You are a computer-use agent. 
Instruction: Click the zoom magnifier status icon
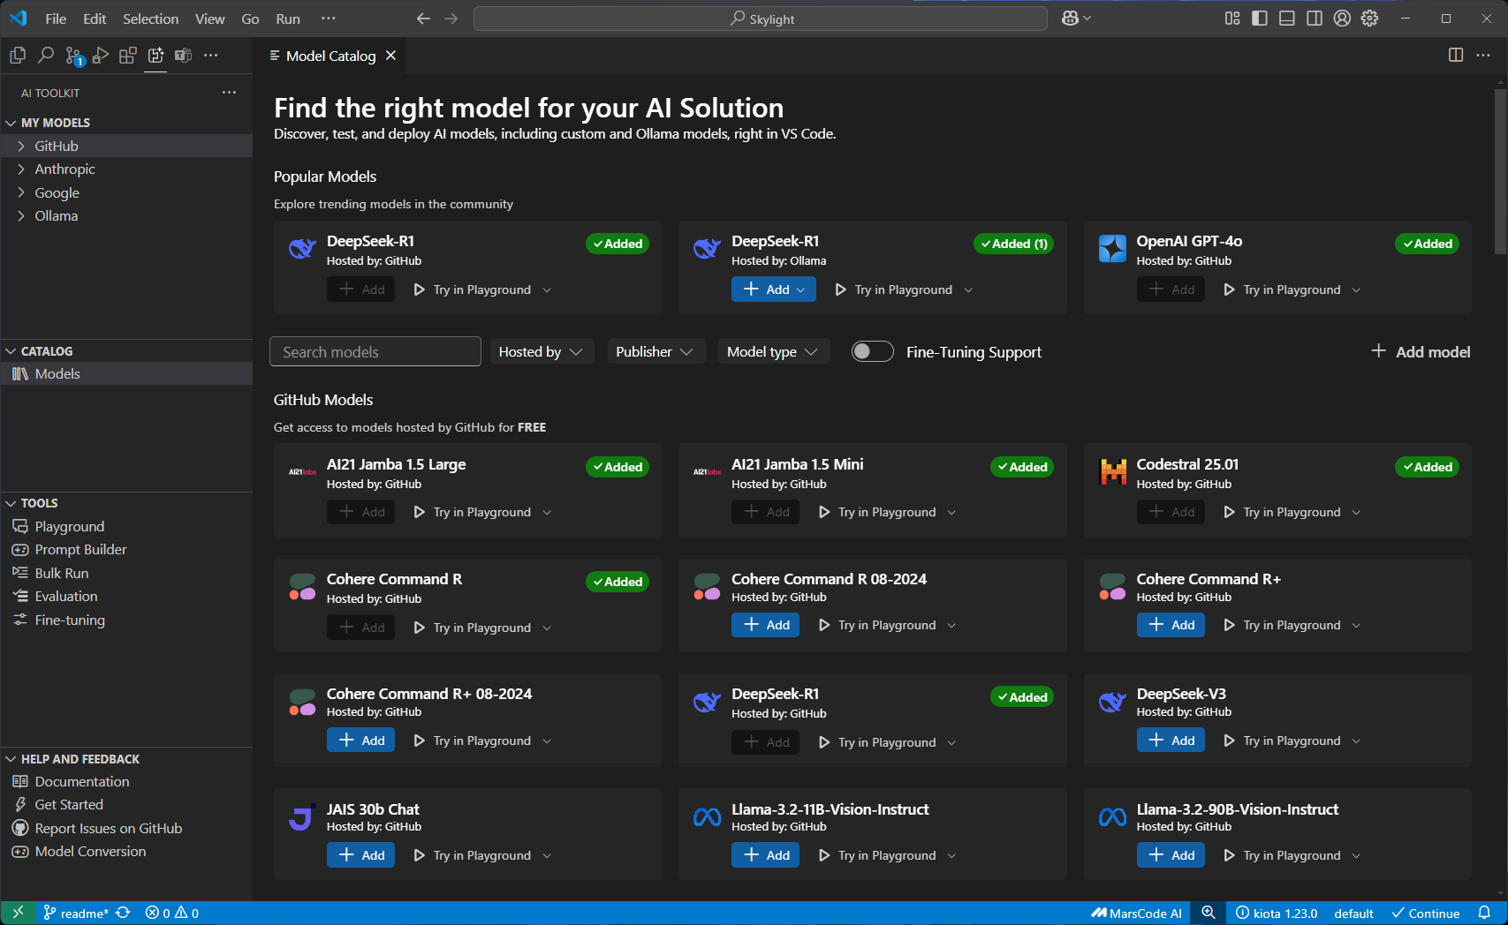point(1209,913)
